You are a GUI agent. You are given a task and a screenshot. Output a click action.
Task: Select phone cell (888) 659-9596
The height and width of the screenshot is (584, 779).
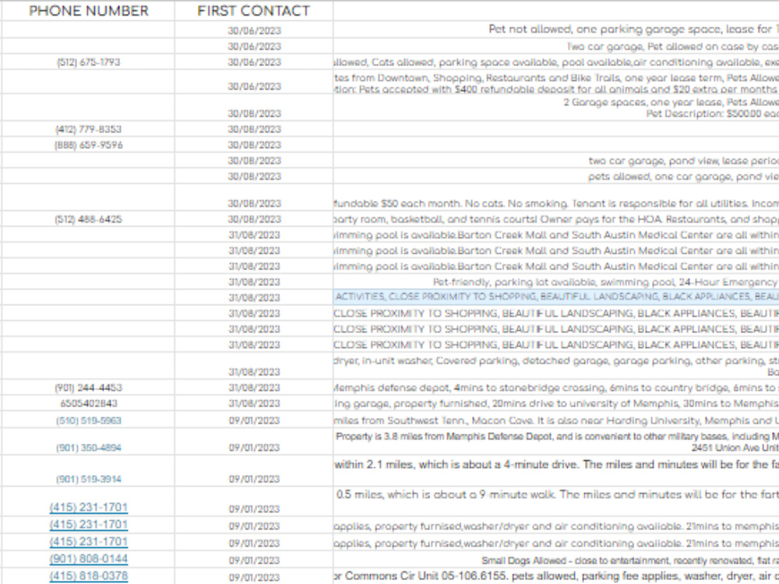click(x=89, y=145)
